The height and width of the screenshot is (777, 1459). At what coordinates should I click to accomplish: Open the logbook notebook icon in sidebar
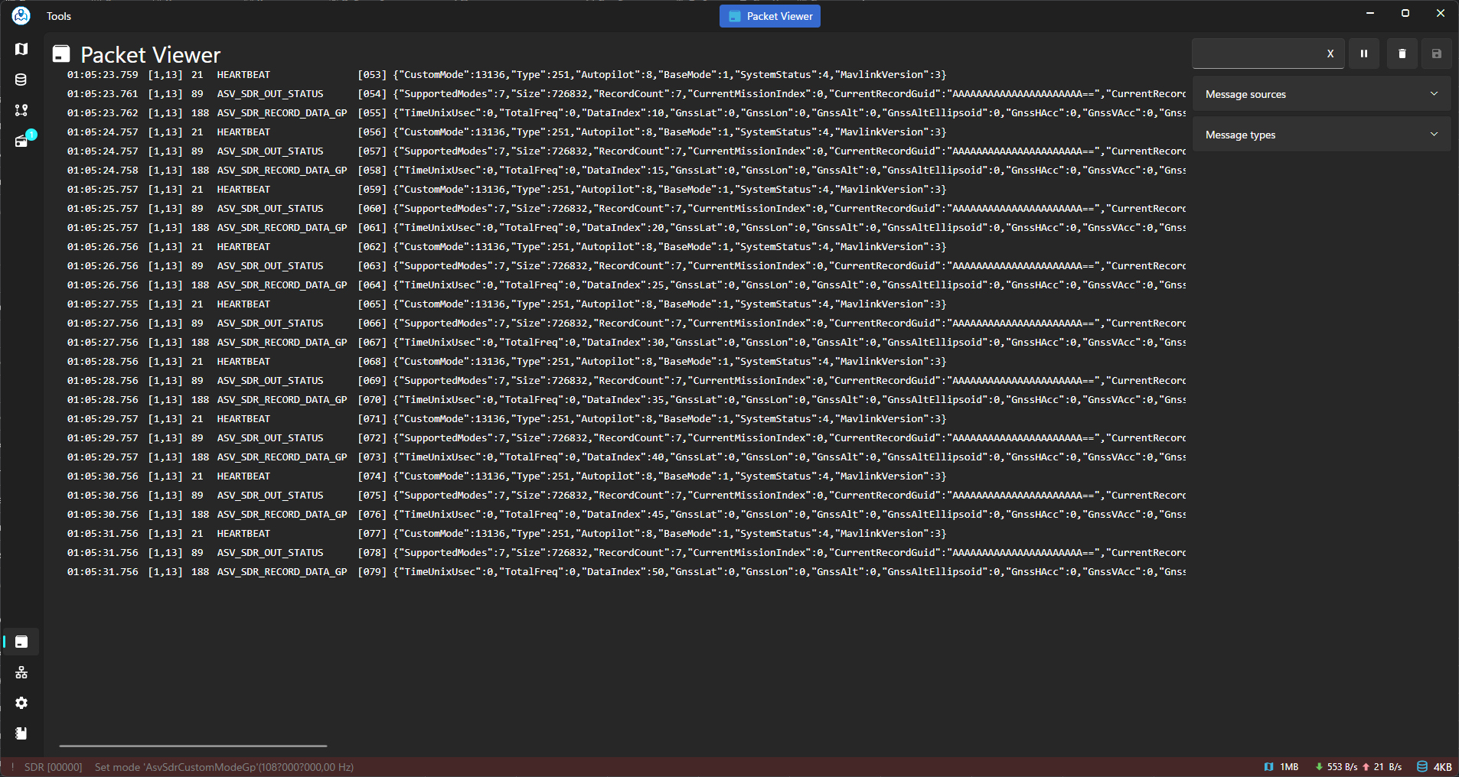point(21,733)
